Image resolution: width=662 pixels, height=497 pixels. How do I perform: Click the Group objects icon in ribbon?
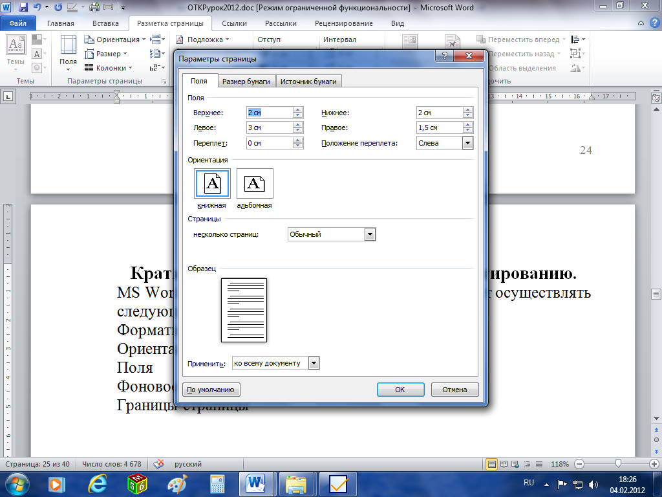[577, 54]
